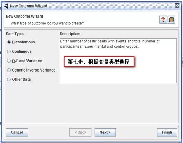183x143 pixels.
Task: Click the Cancel button
Action: [17, 132]
